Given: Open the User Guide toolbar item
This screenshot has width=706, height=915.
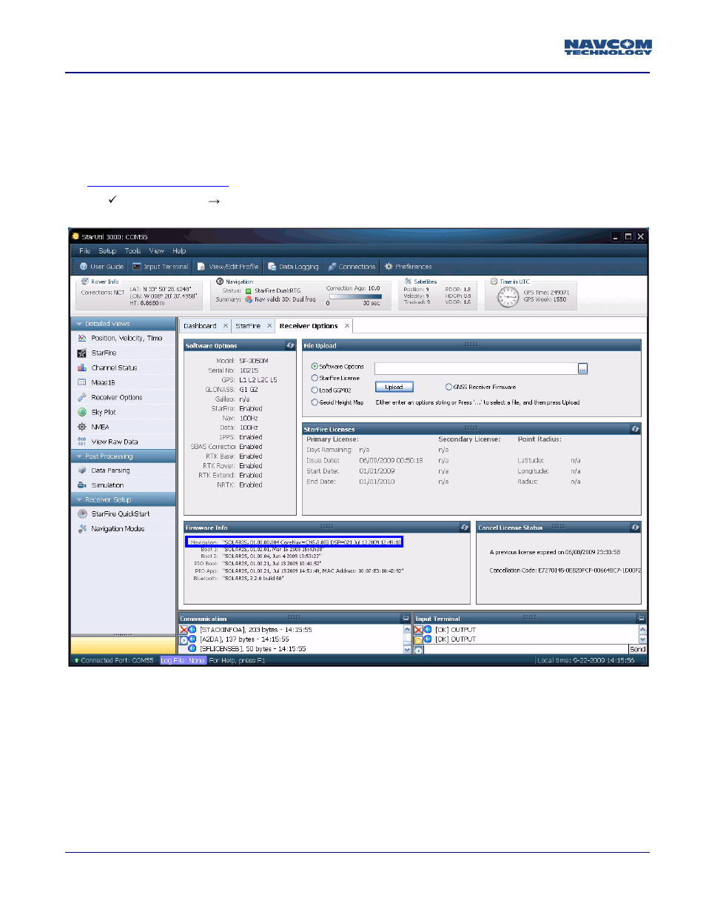Looking at the screenshot, I should 101,267.
